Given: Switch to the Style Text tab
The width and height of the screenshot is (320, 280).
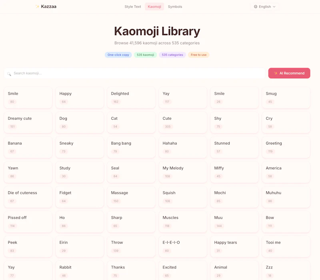Looking at the screenshot, I should pos(133,6).
